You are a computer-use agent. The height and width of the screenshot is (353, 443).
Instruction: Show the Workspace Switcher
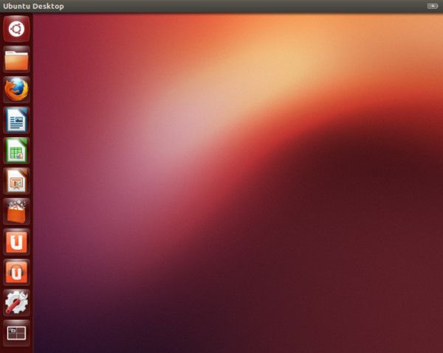click(16, 332)
